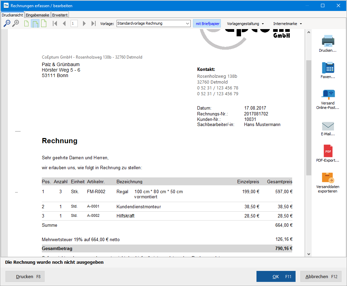Jump to the last page

pyautogui.click(x=93, y=23)
